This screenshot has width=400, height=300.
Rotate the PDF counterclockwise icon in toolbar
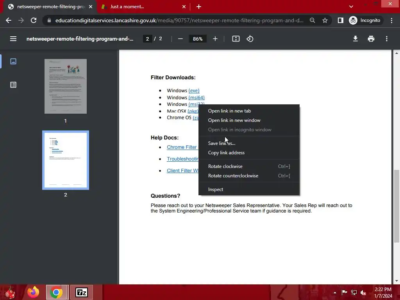click(x=250, y=39)
